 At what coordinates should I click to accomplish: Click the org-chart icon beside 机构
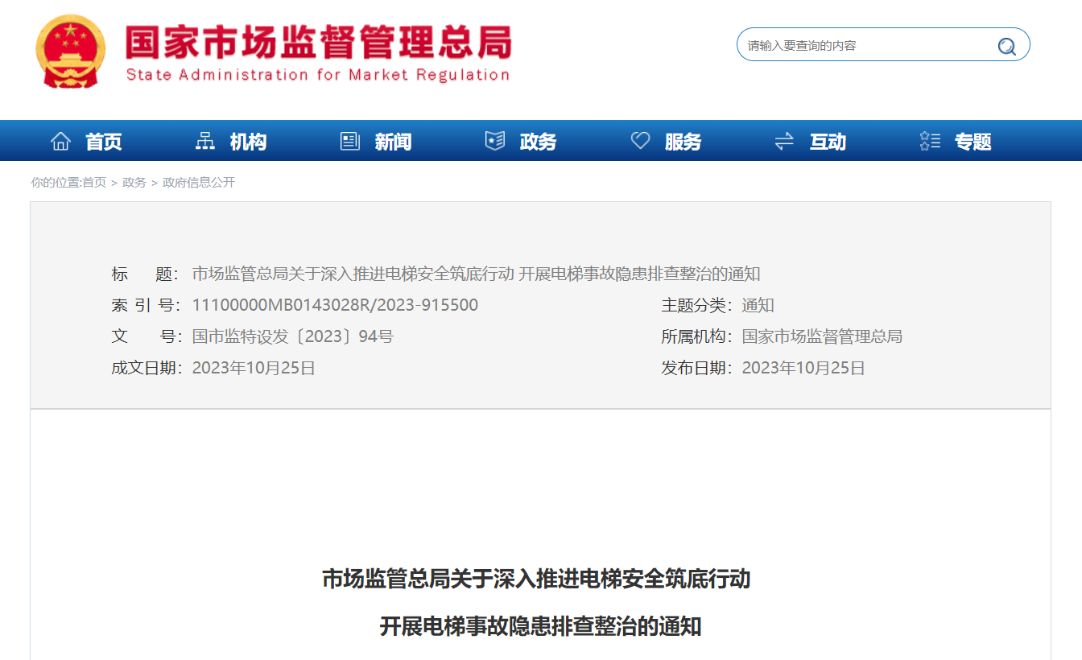tap(205, 142)
